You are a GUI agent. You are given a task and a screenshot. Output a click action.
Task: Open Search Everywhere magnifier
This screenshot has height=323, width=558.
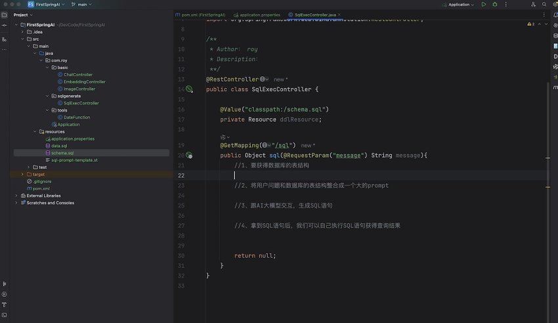(544, 5)
